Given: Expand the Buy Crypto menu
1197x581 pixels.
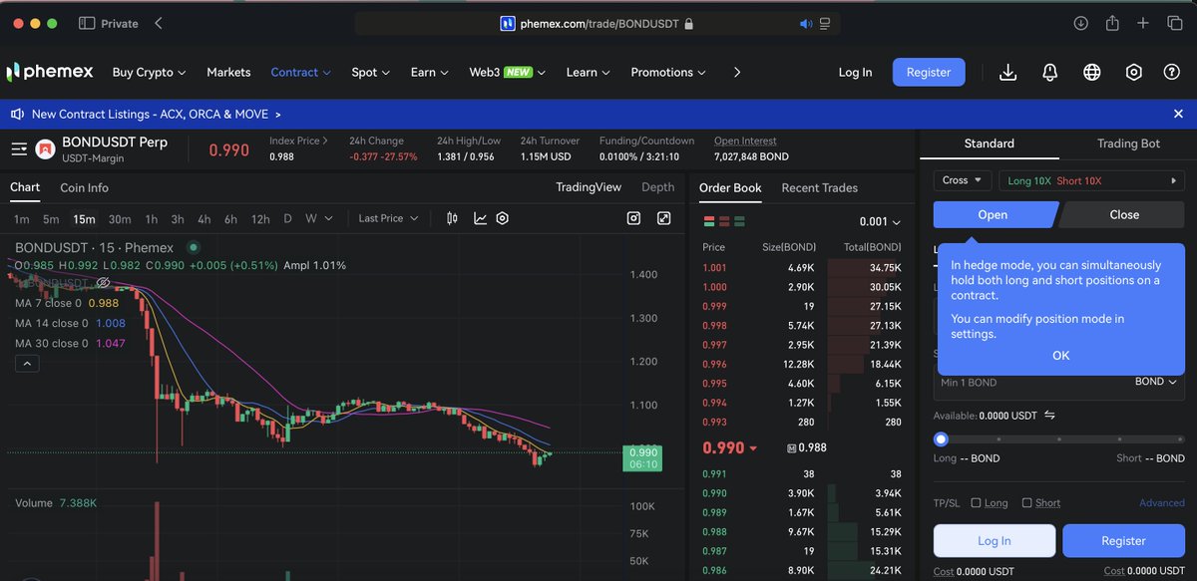Looking at the screenshot, I should (x=150, y=72).
